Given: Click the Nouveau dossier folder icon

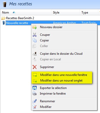Looking at the screenshot, I should tap(35, 27).
